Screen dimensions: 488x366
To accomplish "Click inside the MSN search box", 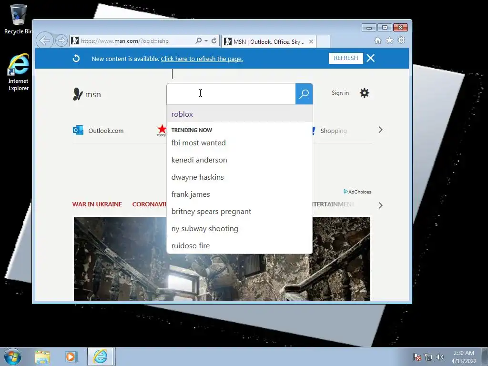I will [231, 94].
